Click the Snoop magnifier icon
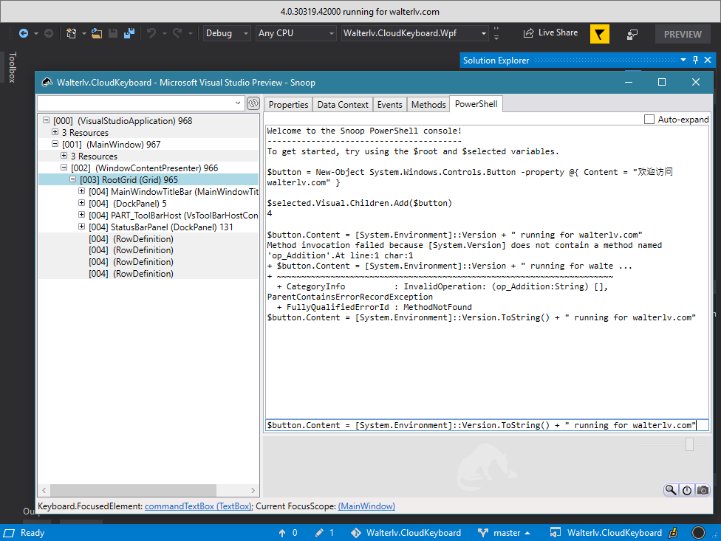The height and width of the screenshot is (541, 721). pyautogui.click(x=671, y=490)
